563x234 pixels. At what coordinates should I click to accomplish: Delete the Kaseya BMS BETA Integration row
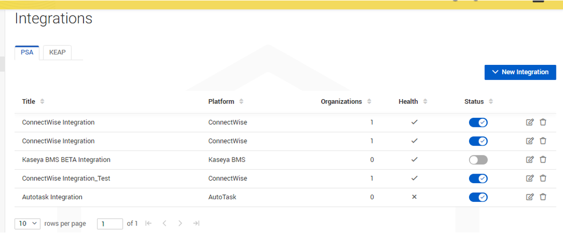[543, 160]
